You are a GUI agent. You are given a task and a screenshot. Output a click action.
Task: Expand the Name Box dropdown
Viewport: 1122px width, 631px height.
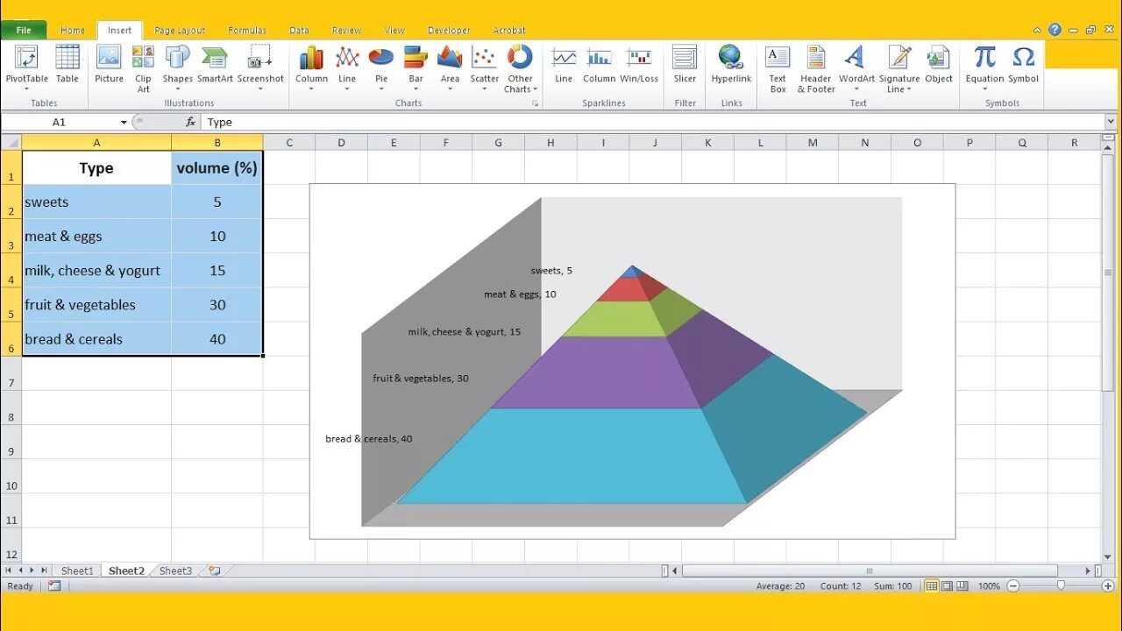click(124, 122)
